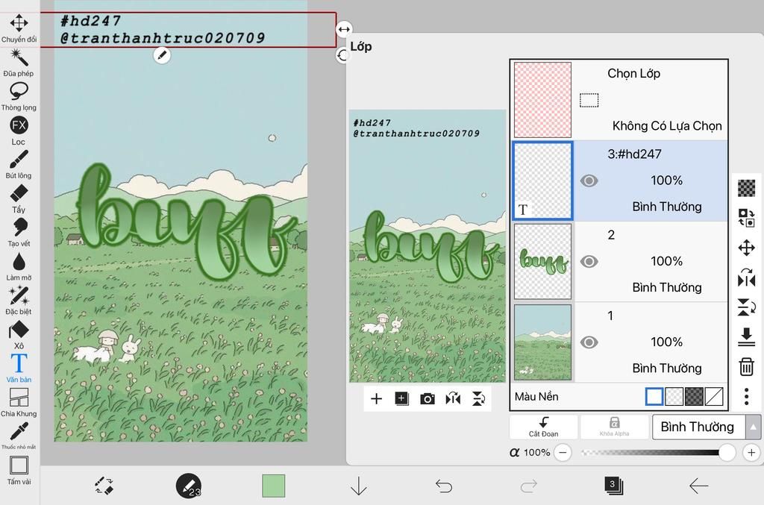This screenshot has width=764, height=505.
Task: Select layer 2 buff text thumbnail
Action: pyautogui.click(x=542, y=262)
